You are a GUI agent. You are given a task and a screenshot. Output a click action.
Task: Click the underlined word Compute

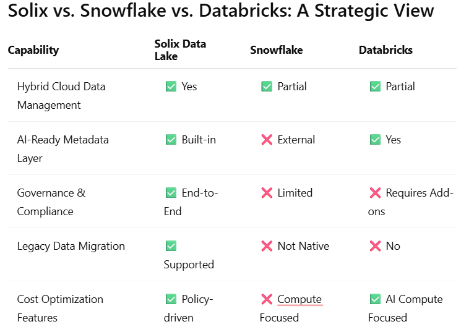[299, 299]
